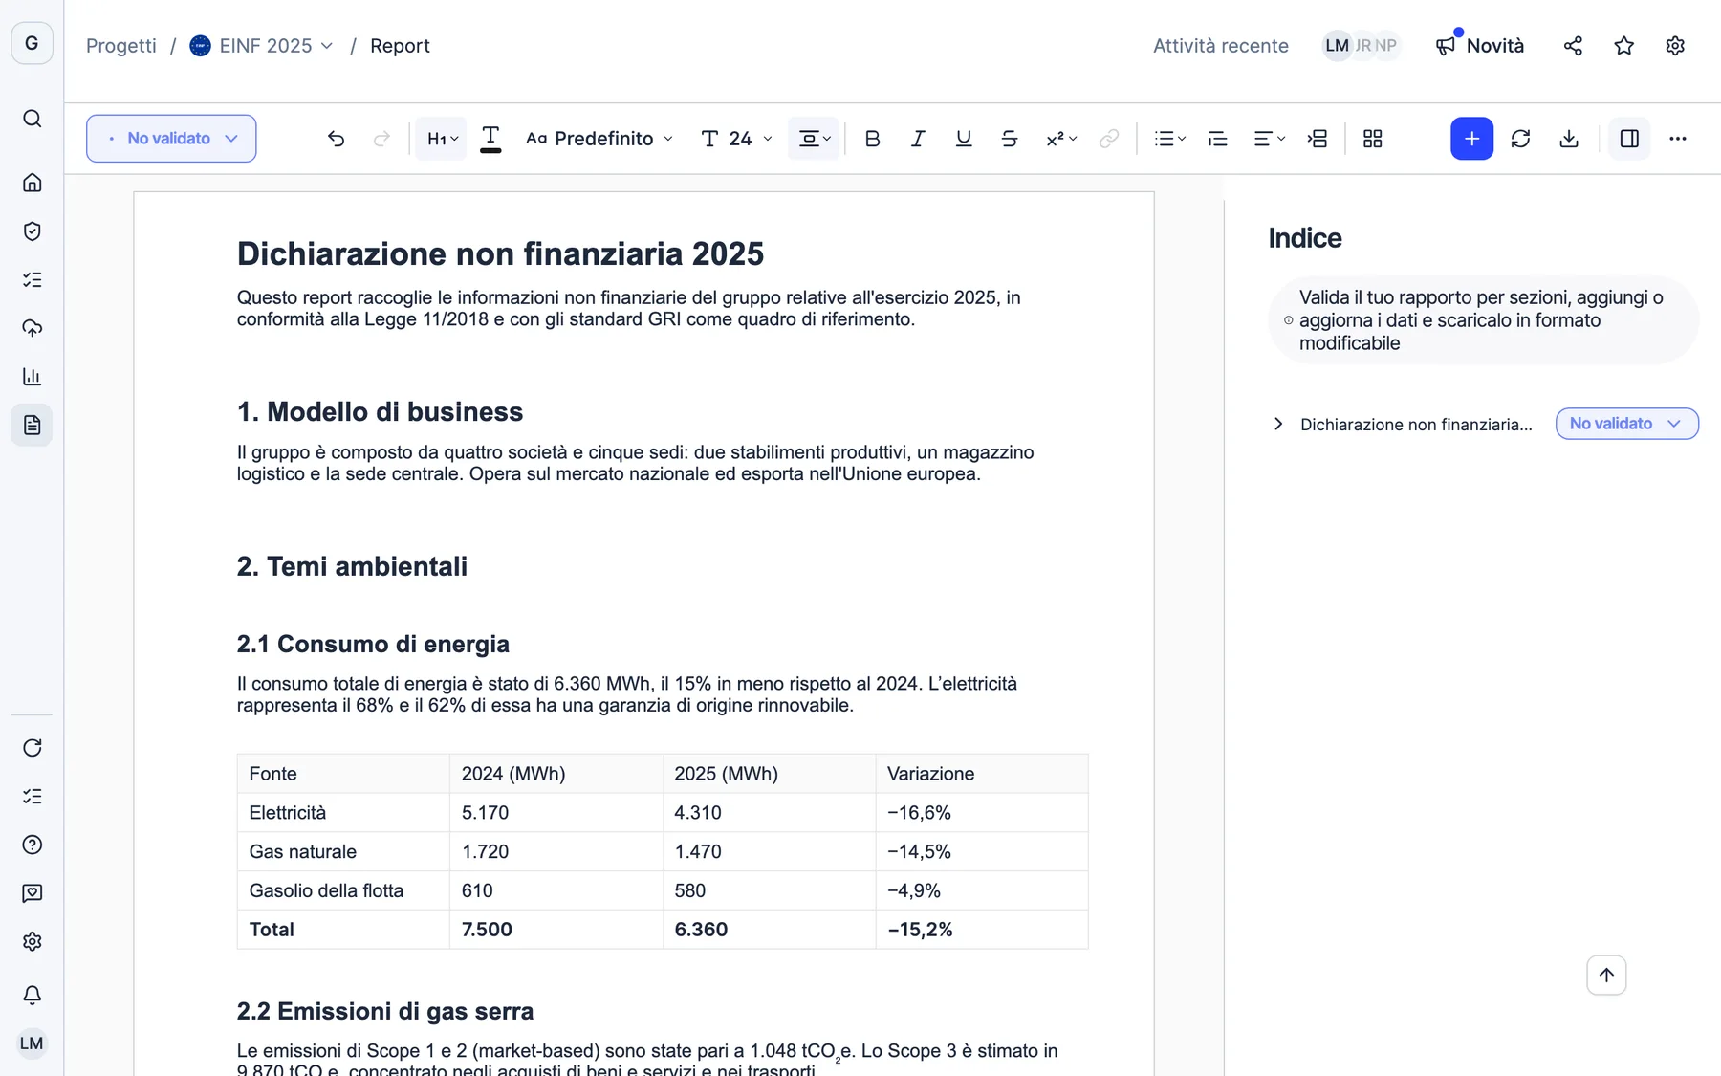
Task: Open settings gear in top bar
Action: click(1675, 46)
